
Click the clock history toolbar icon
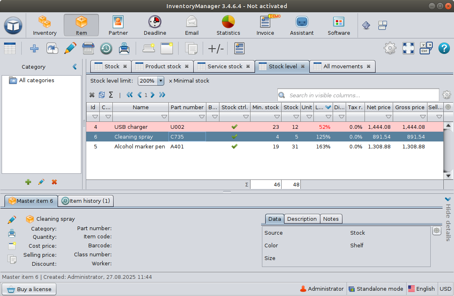pos(106,48)
